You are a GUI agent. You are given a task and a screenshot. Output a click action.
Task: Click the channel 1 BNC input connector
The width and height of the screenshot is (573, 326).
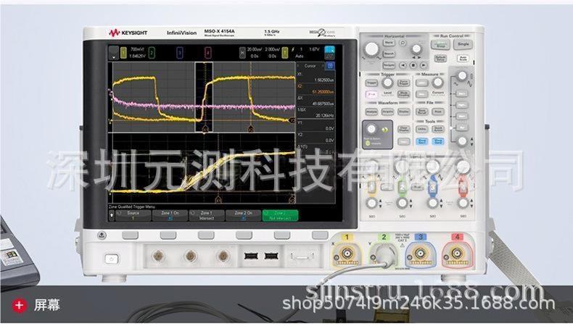347,253
